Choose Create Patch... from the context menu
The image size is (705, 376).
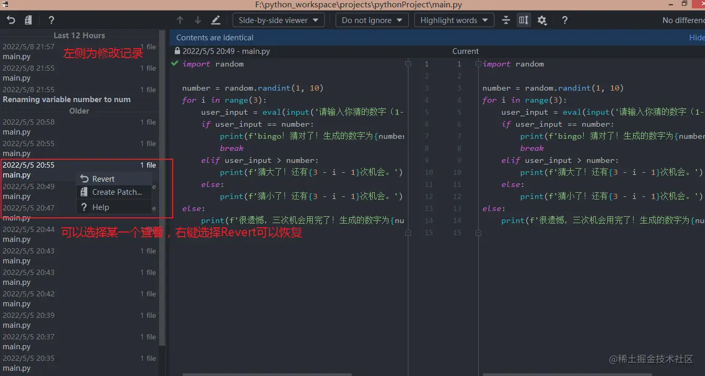(x=114, y=192)
